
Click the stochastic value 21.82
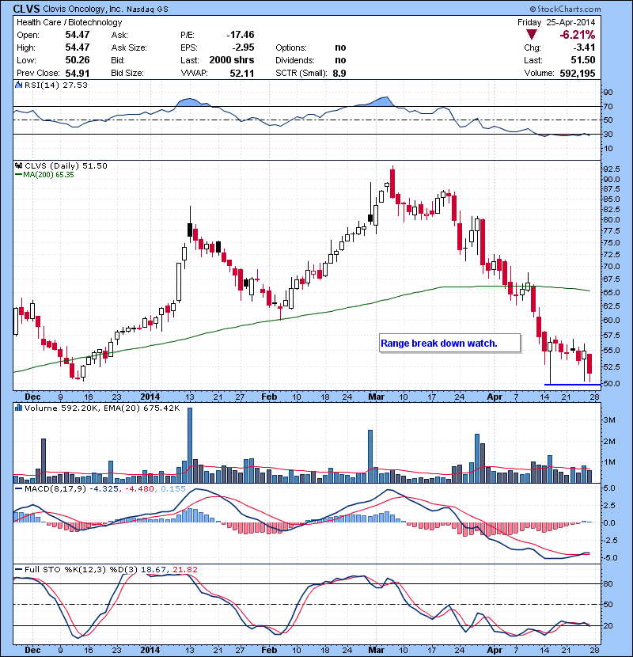tap(184, 569)
